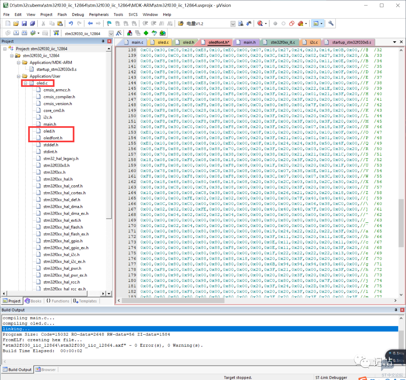Click the Cut scissors icon
406x380 pixels.
pyautogui.click(x=43, y=23)
